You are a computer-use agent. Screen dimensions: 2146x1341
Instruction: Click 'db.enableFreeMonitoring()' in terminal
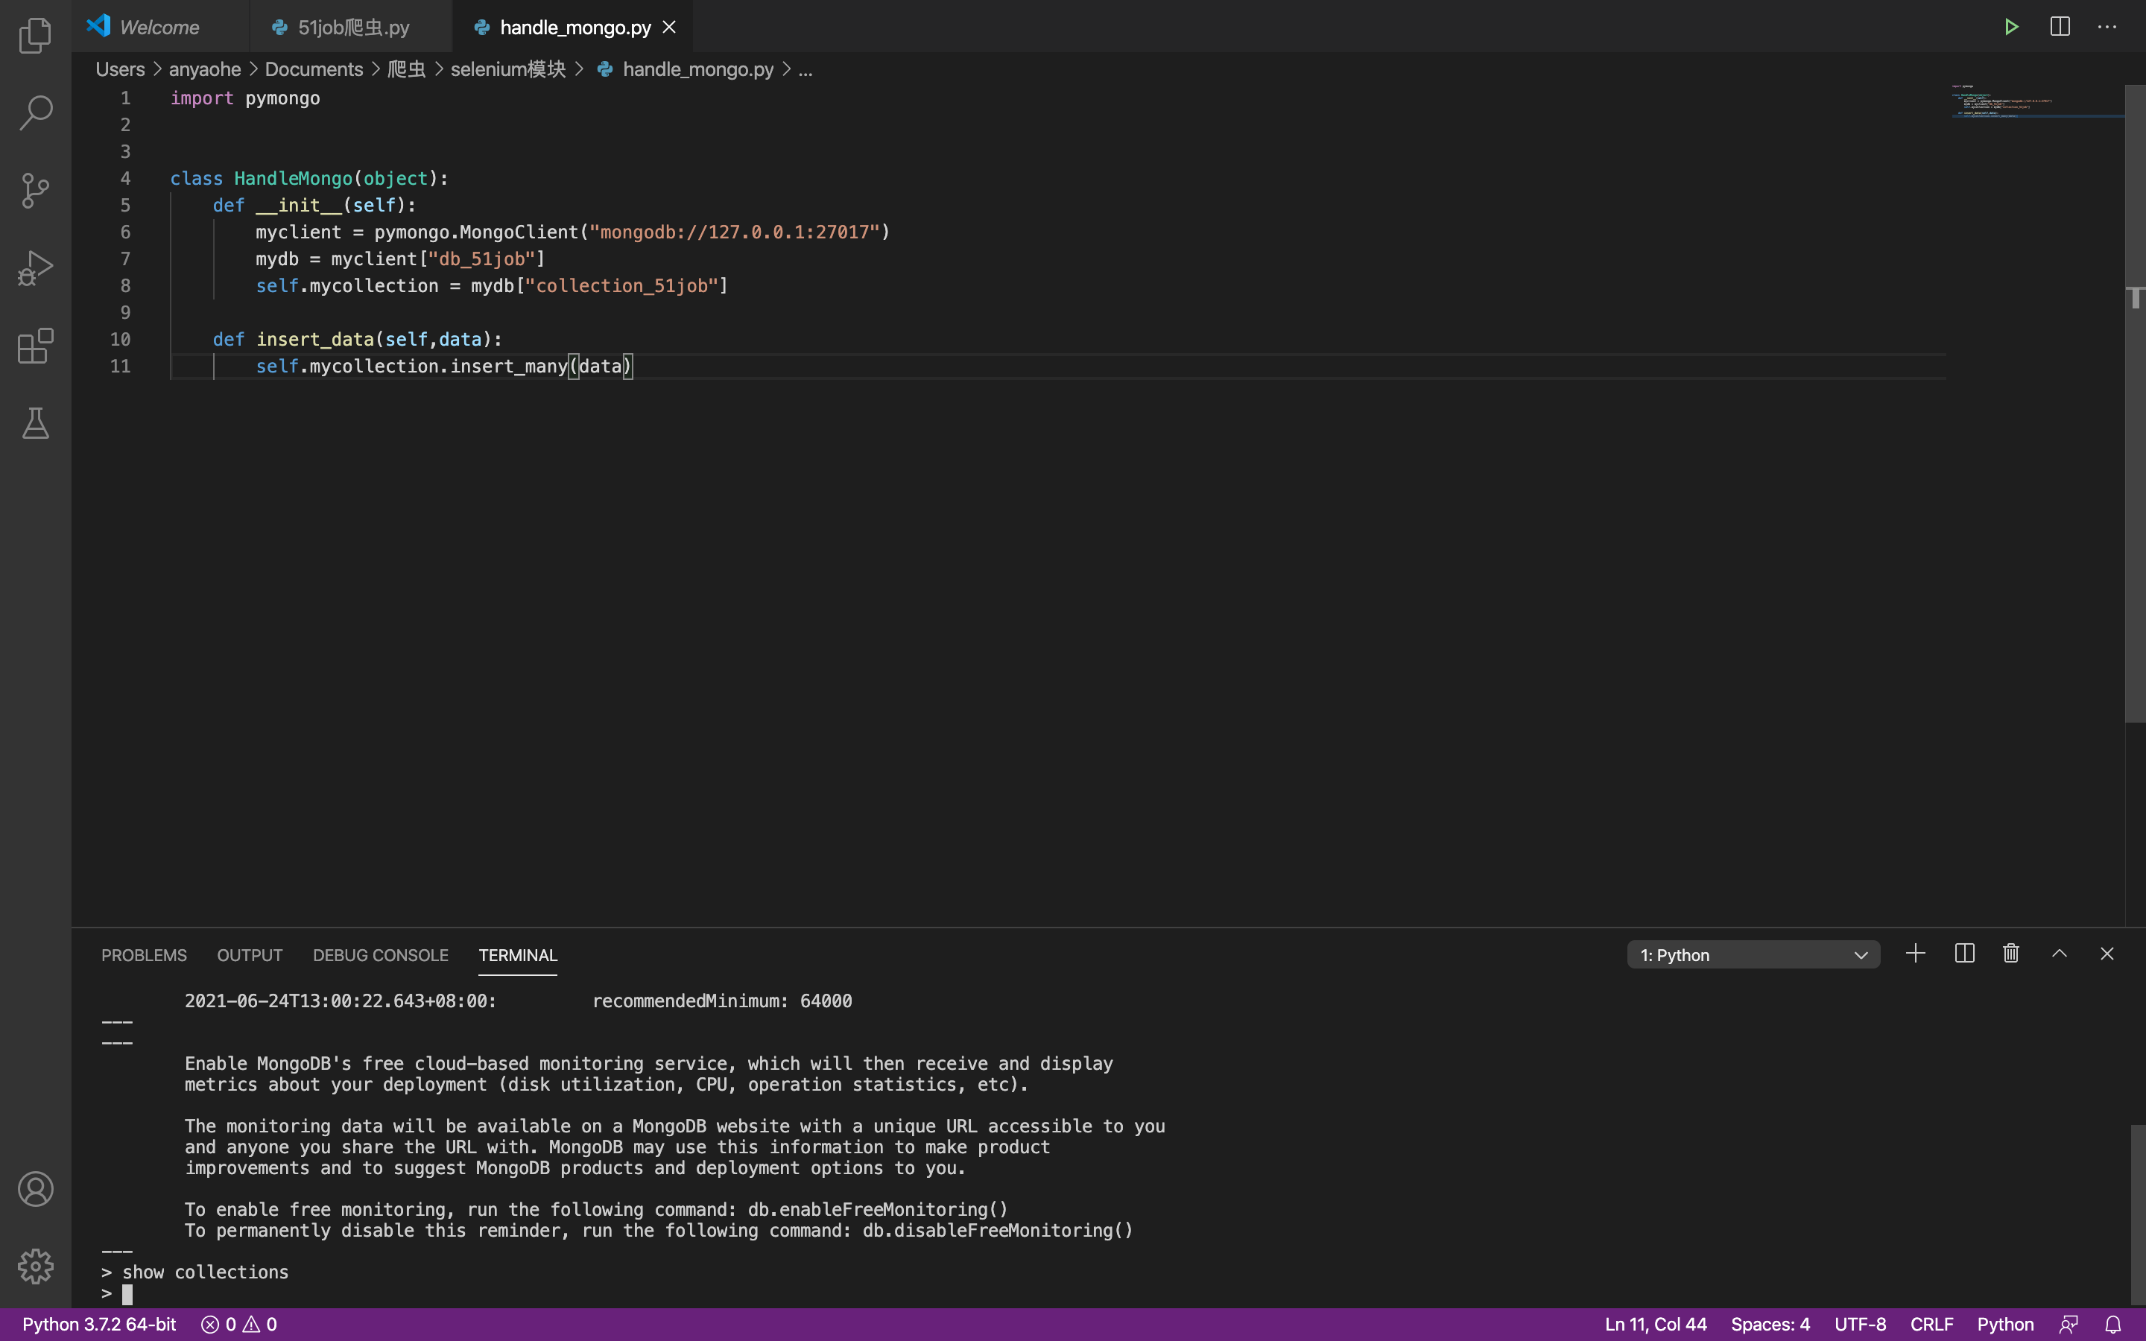coord(878,1209)
